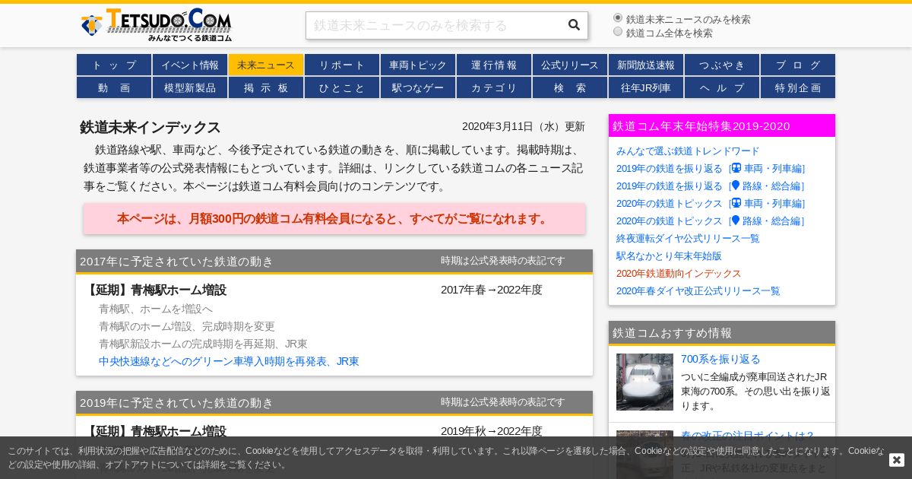Open the 往年JR列車 menu item
The height and width of the screenshot is (479, 912).
(646, 87)
